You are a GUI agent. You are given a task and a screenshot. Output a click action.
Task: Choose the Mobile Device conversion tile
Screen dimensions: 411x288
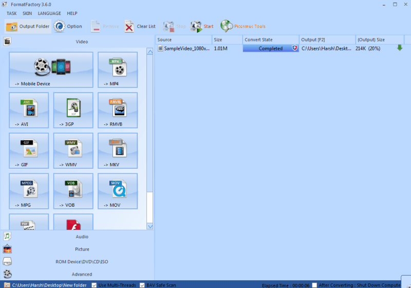click(x=51, y=69)
